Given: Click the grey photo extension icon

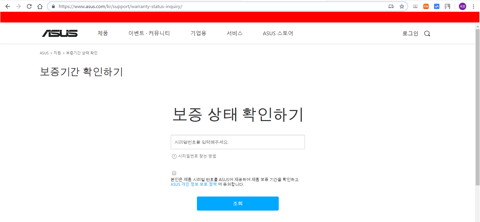Looking at the screenshot, I should coord(447,6).
